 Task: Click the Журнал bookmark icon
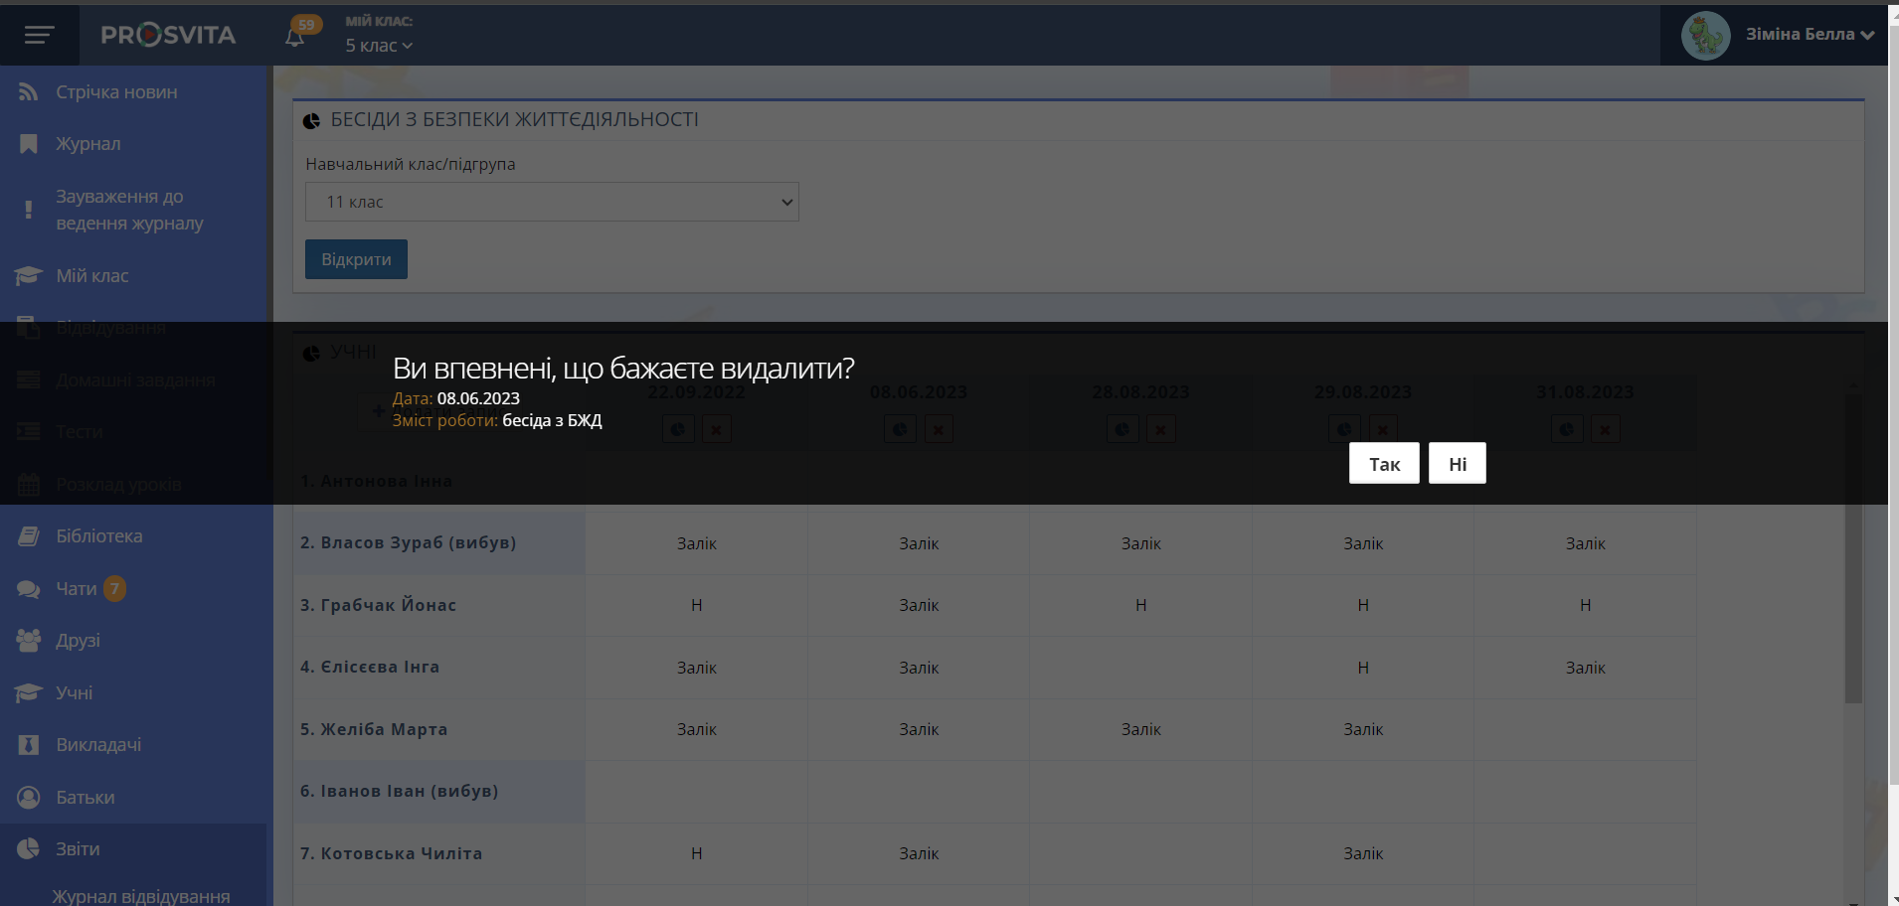coord(28,144)
